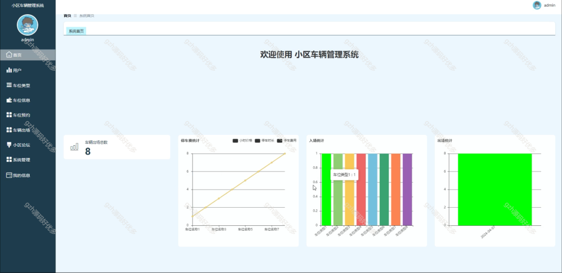The height and width of the screenshot is (273, 562).
Task: Toggle the 停车费用 legend series
Action: [286, 141]
